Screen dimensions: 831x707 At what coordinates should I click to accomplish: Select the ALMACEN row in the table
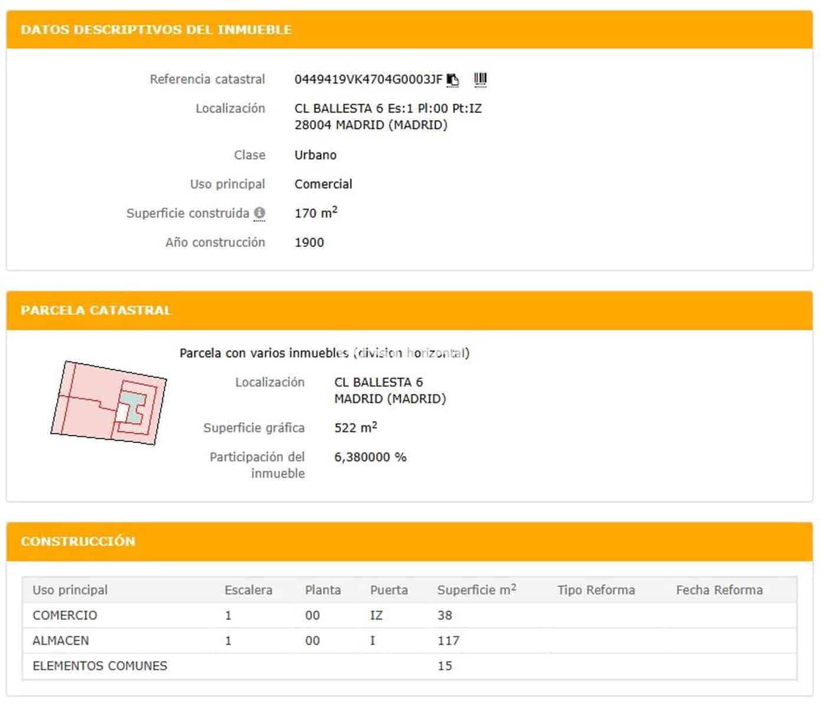60,640
